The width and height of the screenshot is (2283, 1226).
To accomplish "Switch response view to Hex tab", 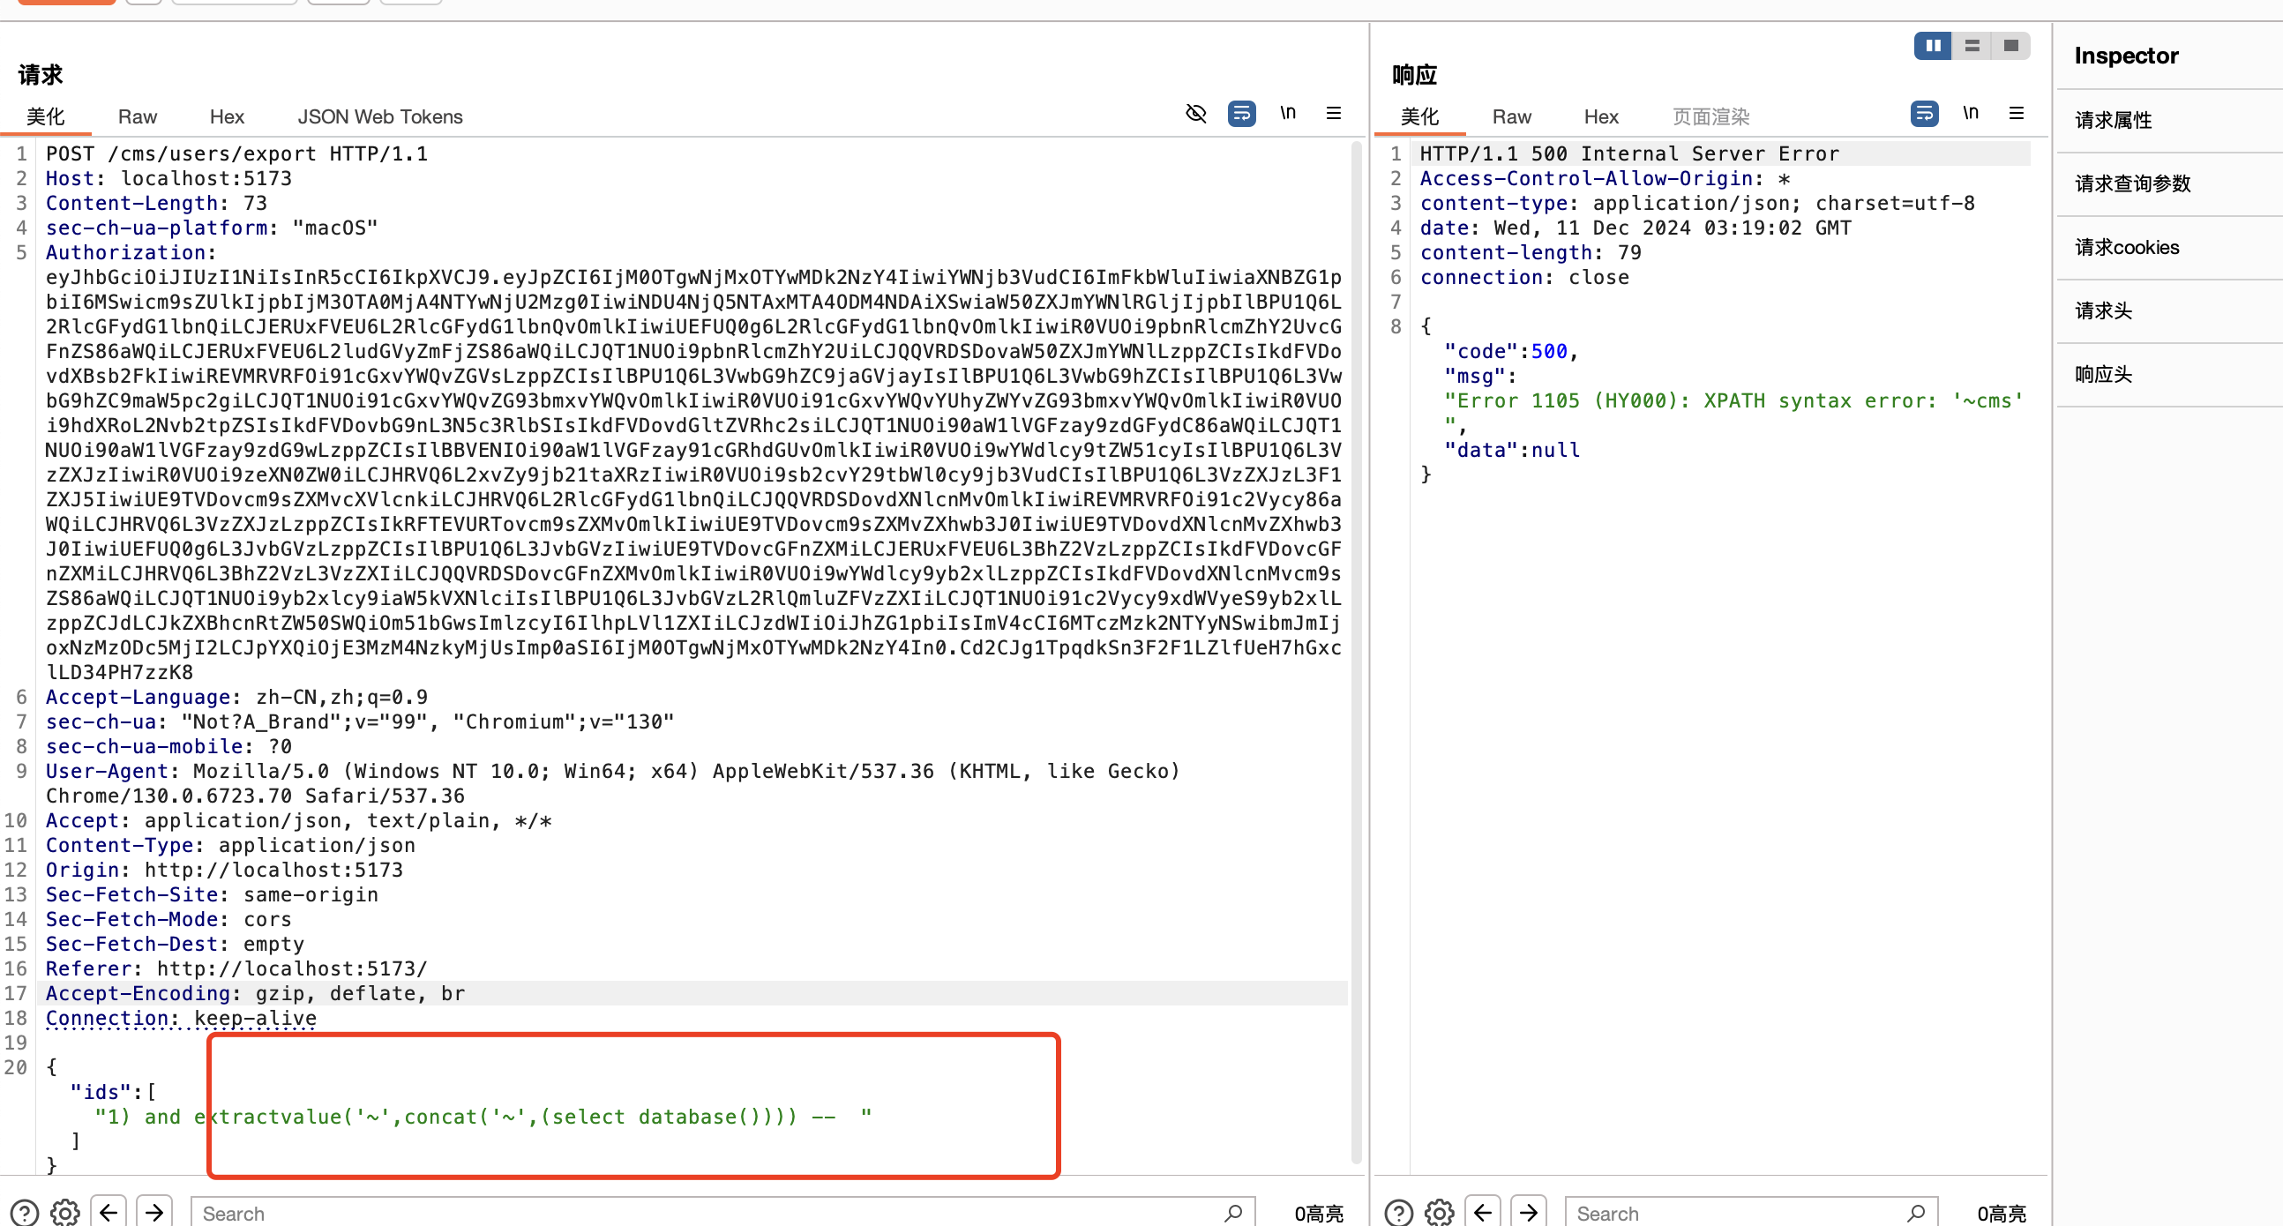I will click(1600, 117).
